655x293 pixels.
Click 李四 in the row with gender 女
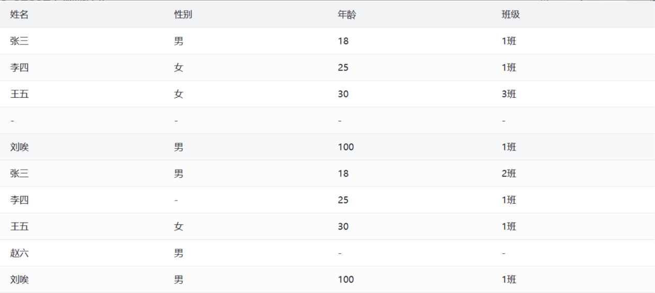tap(19, 68)
